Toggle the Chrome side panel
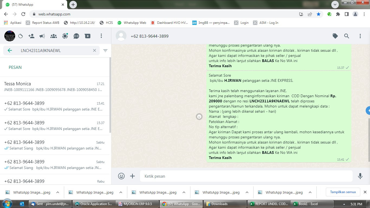Image resolution: width=370 pixels, height=208 pixels. pos(347,14)
